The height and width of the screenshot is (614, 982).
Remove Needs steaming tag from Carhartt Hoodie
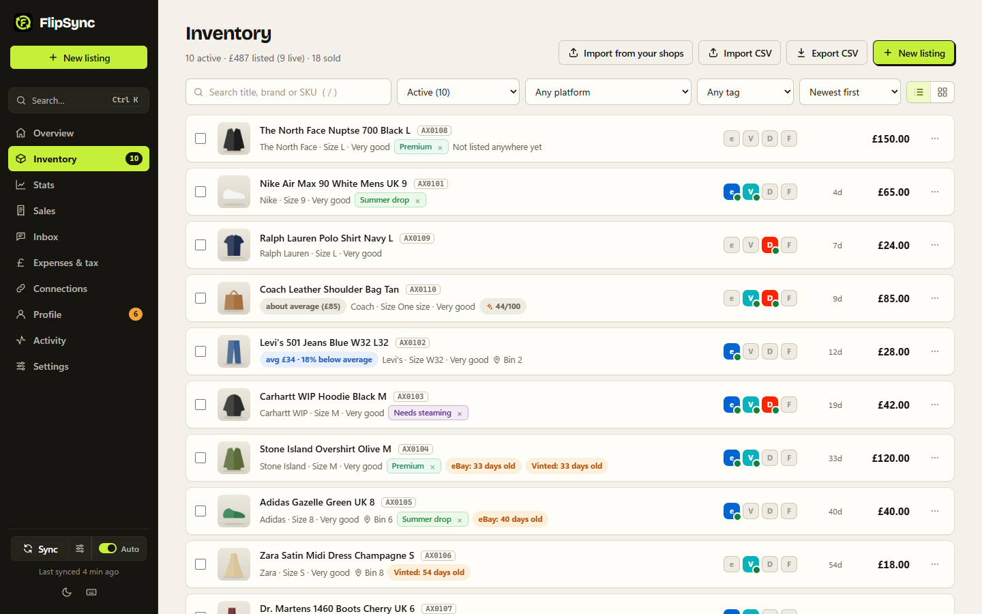(x=460, y=413)
